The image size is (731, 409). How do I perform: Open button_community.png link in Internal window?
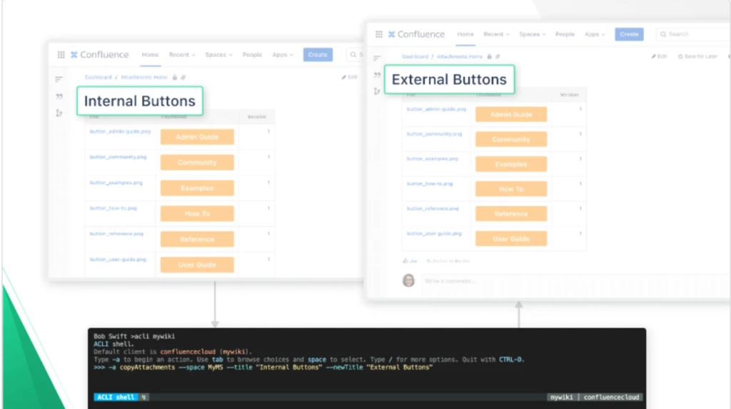click(x=118, y=157)
